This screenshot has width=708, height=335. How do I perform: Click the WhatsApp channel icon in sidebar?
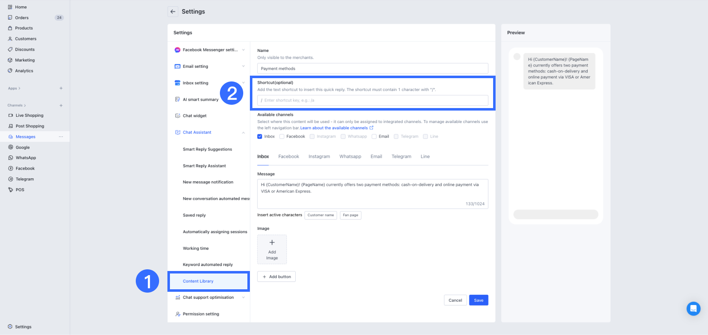[x=11, y=158]
